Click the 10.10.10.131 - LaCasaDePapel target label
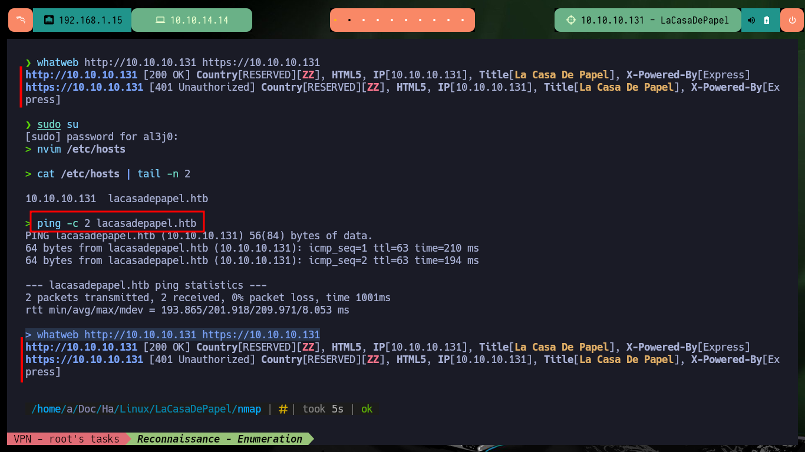 655,20
